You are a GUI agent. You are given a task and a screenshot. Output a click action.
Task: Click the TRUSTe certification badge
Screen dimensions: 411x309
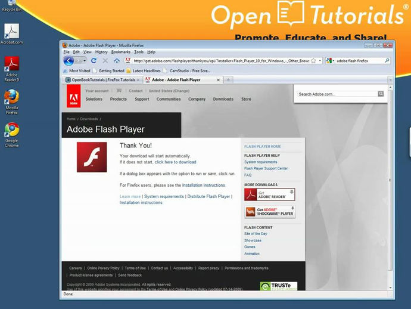(279, 286)
